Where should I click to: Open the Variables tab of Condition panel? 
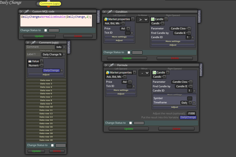199,17
